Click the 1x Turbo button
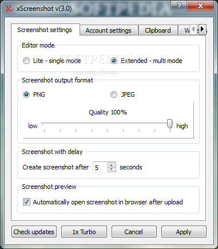218x249 pixels. (84, 232)
